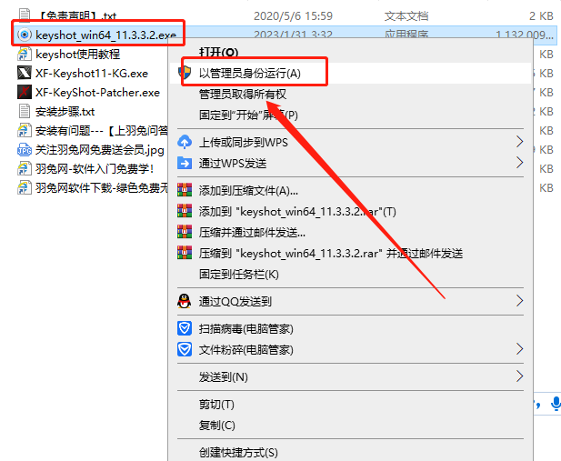Select file name 羽兔网-软件入门免费学!
The height and width of the screenshot is (461, 561).
point(95,168)
